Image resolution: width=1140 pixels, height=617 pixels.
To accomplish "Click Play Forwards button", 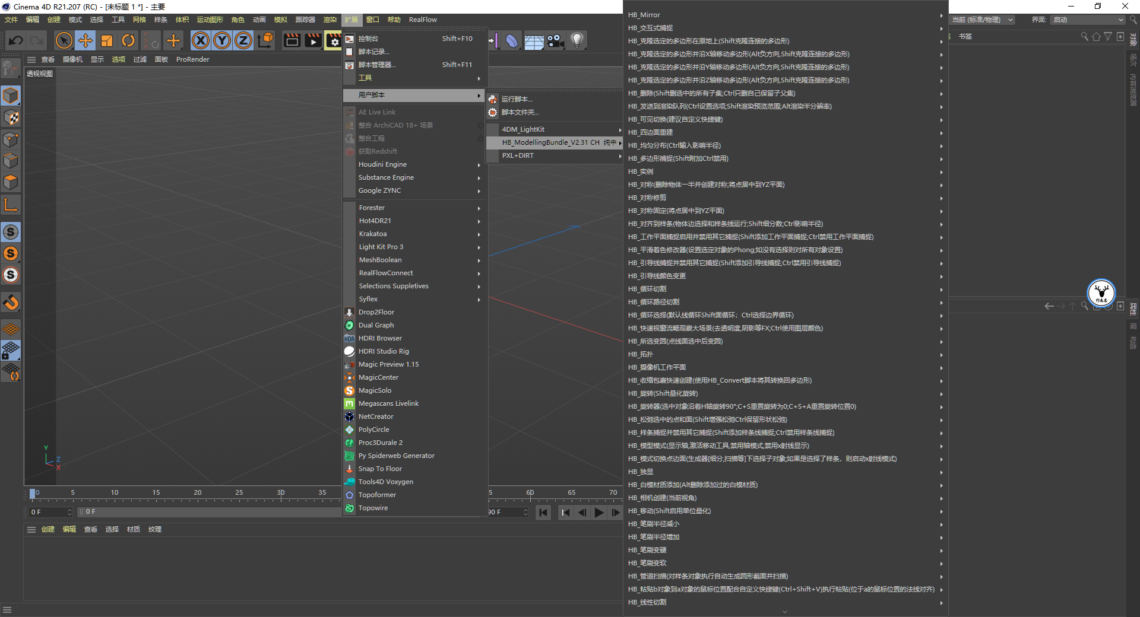I will 598,512.
